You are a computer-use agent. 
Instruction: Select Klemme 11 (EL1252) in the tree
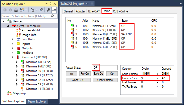click(x=39, y=75)
